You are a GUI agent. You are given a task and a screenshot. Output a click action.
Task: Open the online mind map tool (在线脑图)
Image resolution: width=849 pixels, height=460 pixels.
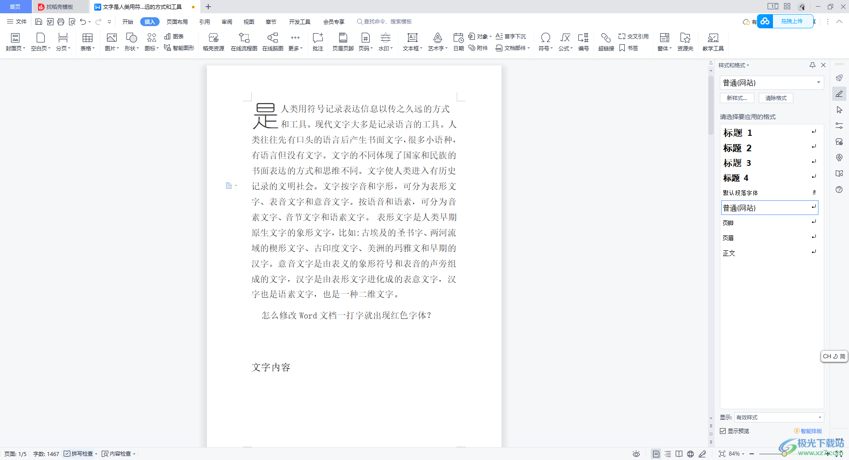[x=273, y=42]
